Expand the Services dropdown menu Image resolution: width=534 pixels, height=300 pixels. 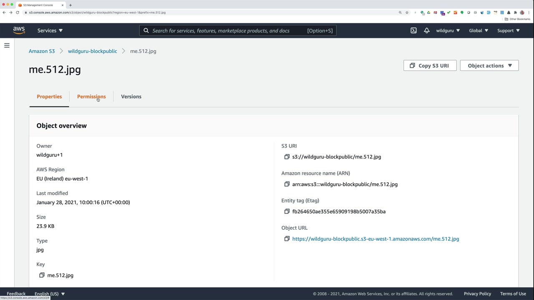[50, 30]
